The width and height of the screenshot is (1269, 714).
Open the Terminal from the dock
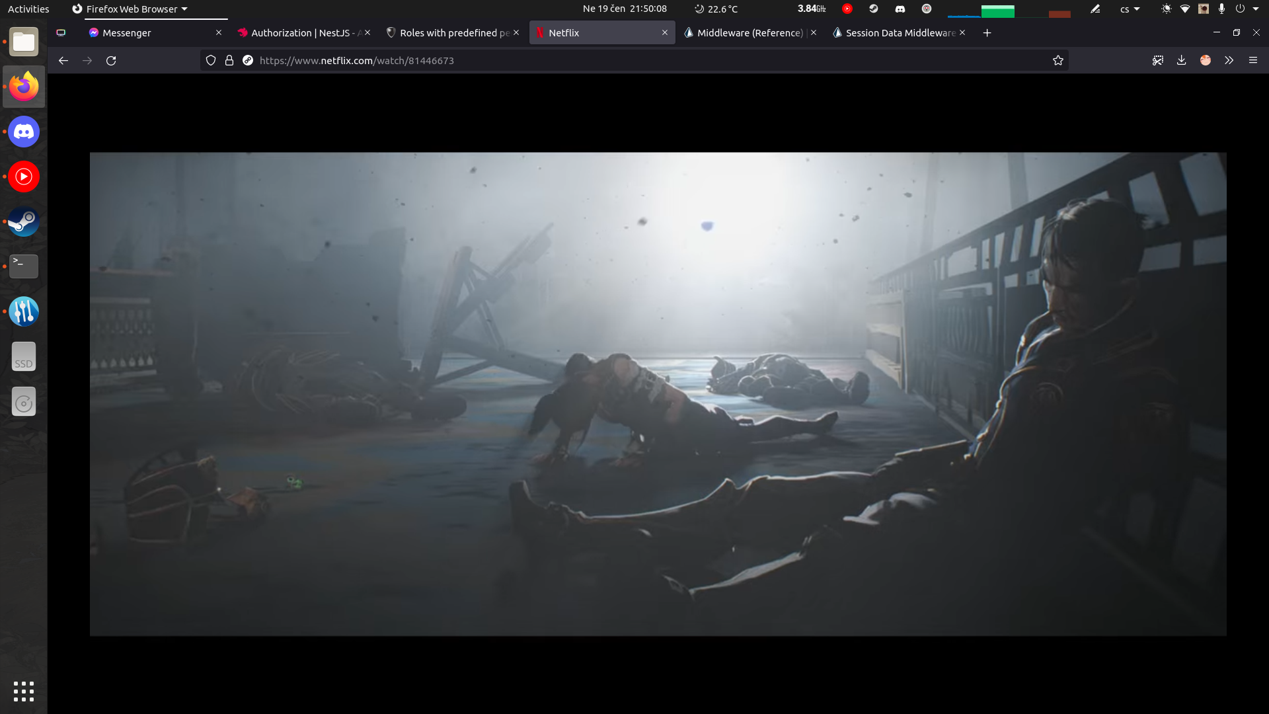pyautogui.click(x=24, y=266)
